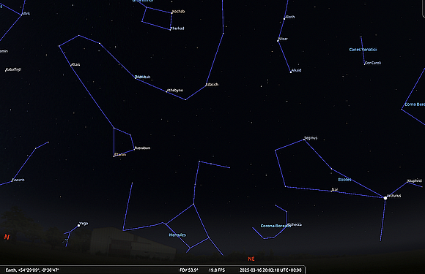Click the Hercules constellation label
The height and width of the screenshot is (274, 425).
[177, 235]
